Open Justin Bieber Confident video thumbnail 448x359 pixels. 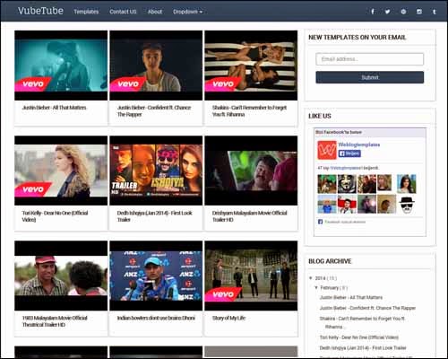(156, 66)
